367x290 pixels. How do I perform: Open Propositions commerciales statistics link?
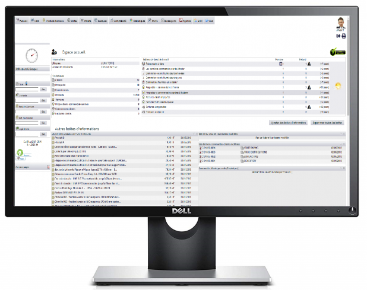[72, 104]
